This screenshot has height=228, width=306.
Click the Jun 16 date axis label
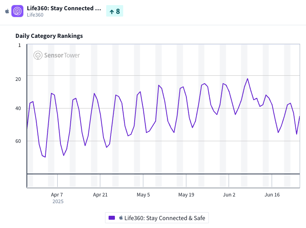coord(272,194)
